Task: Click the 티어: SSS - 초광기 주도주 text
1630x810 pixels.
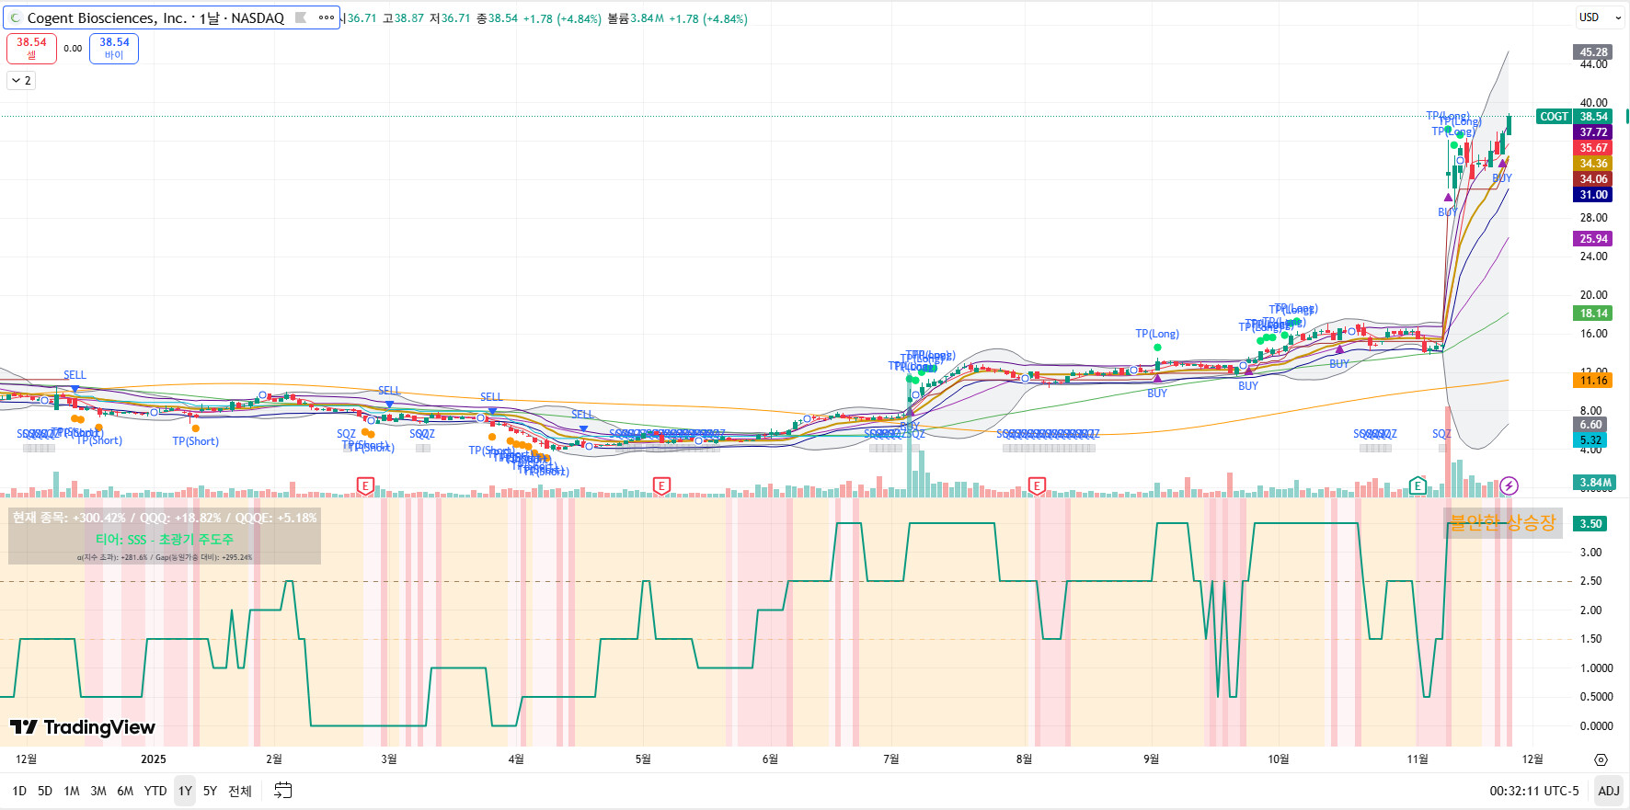Action: pos(165,540)
